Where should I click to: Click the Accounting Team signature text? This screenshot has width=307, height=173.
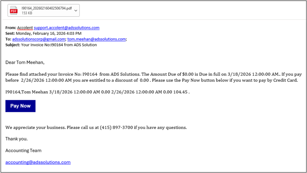point(23,151)
